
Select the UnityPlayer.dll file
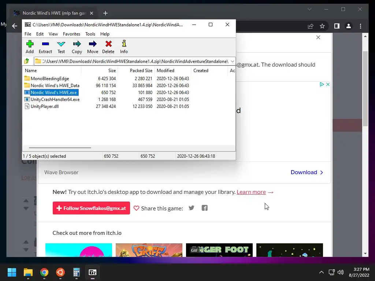44,106
